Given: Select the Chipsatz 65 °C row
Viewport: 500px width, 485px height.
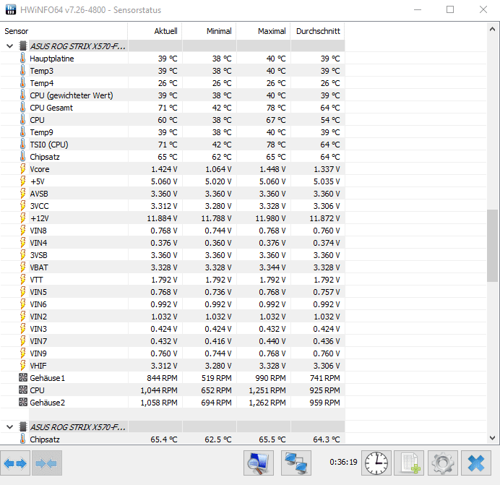Looking at the screenshot, I should point(172,157).
